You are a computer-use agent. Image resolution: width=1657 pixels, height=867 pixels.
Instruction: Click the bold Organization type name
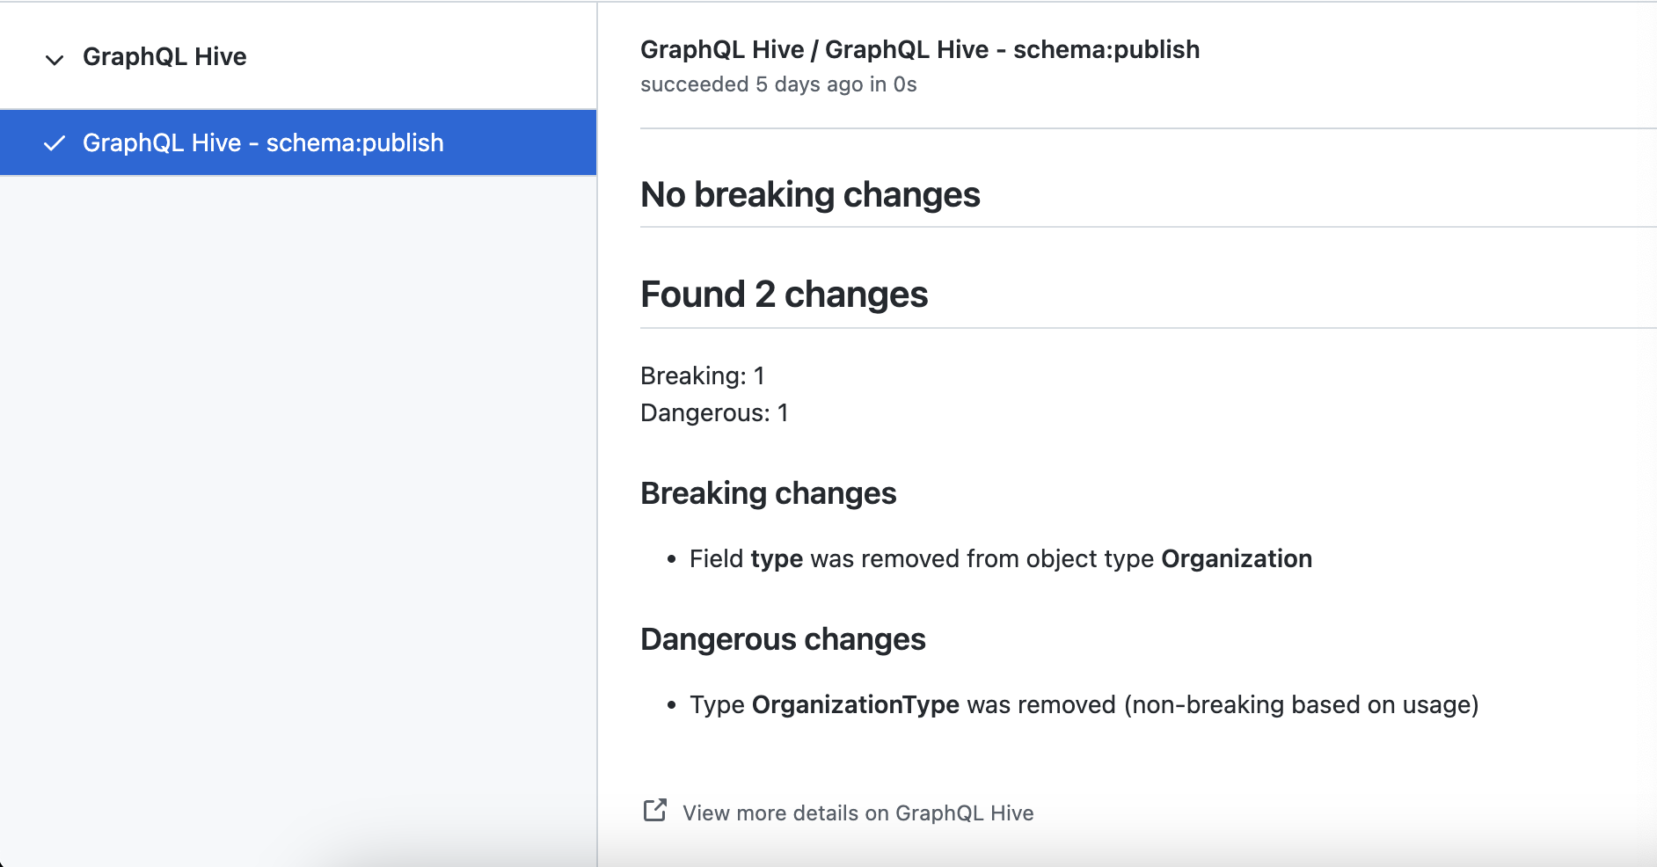tap(1236, 559)
